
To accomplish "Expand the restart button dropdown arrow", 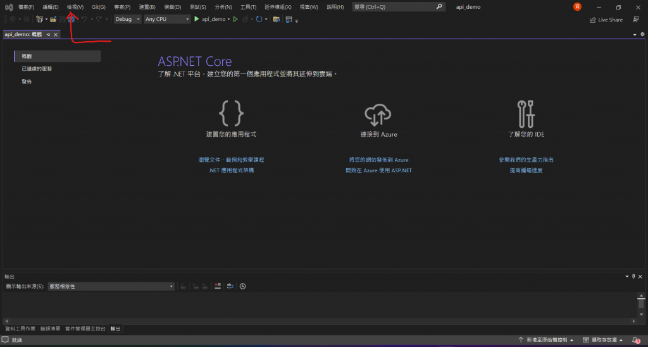I will [266, 20].
